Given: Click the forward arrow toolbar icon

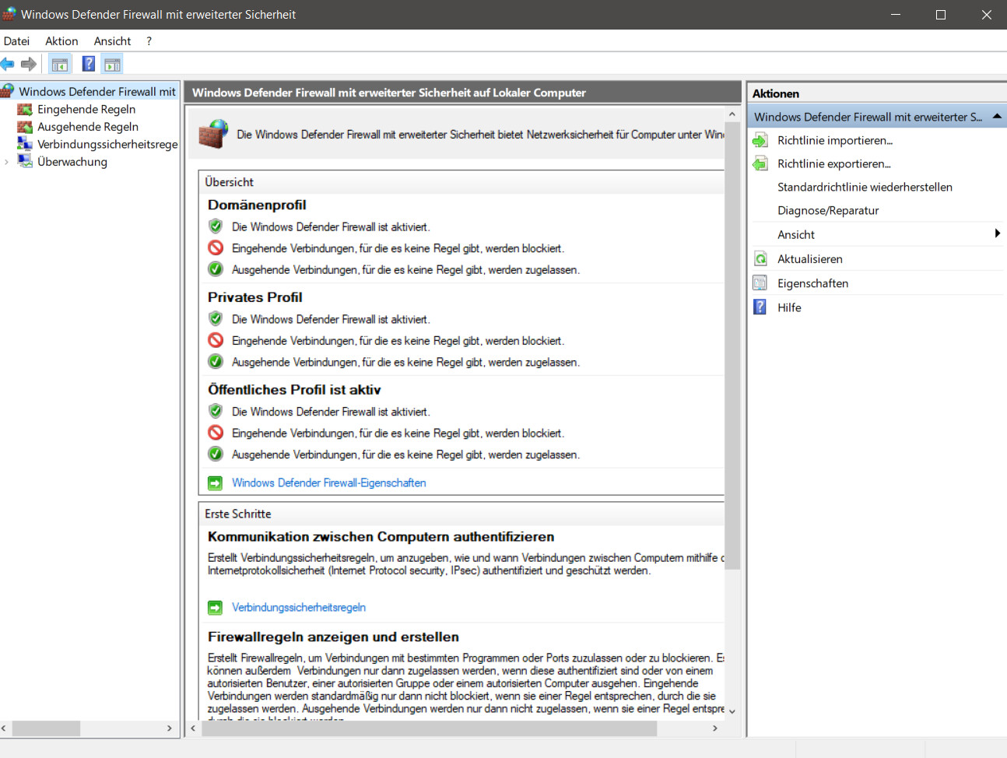Looking at the screenshot, I should point(29,64).
